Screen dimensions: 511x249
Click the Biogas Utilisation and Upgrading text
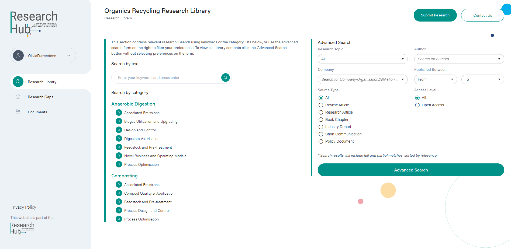[151, 121]
